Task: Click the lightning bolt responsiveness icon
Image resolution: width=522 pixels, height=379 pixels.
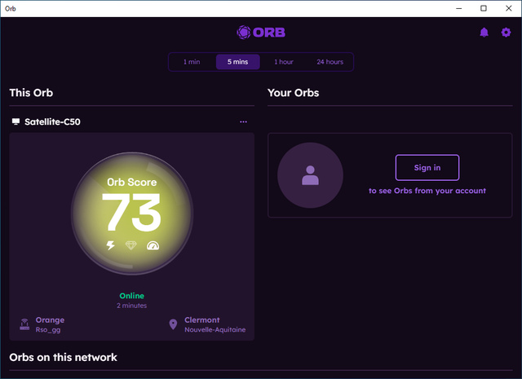Action: point(110,245)
